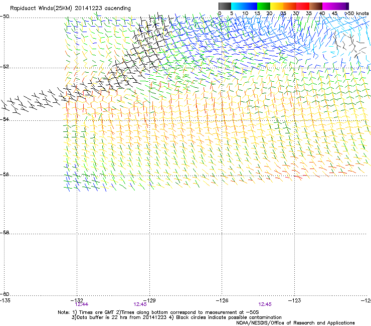Click the '-60' latitude axis label
Image resolution: width=371 pixels, height=326 pixels.
5,294
